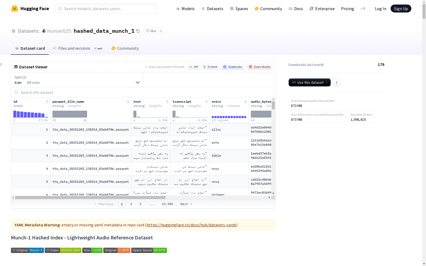Click the Log In link
Viewport: 426px width, 266px height.
click(380, 9)
